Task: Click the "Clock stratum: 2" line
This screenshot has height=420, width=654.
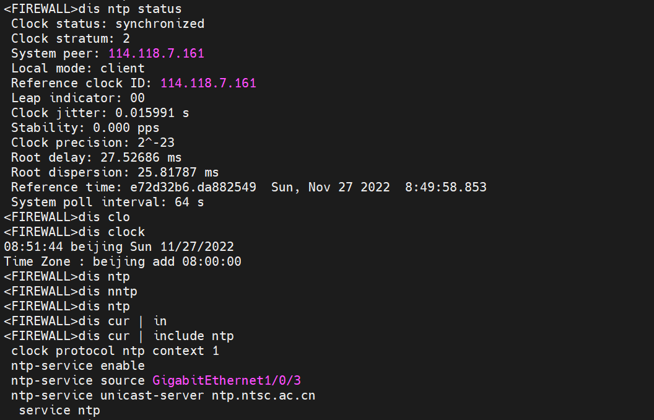Action: 71,38
